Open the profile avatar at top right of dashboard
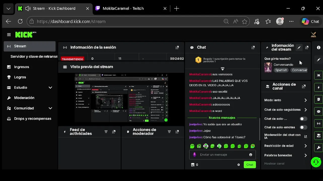 pos(313,35)
